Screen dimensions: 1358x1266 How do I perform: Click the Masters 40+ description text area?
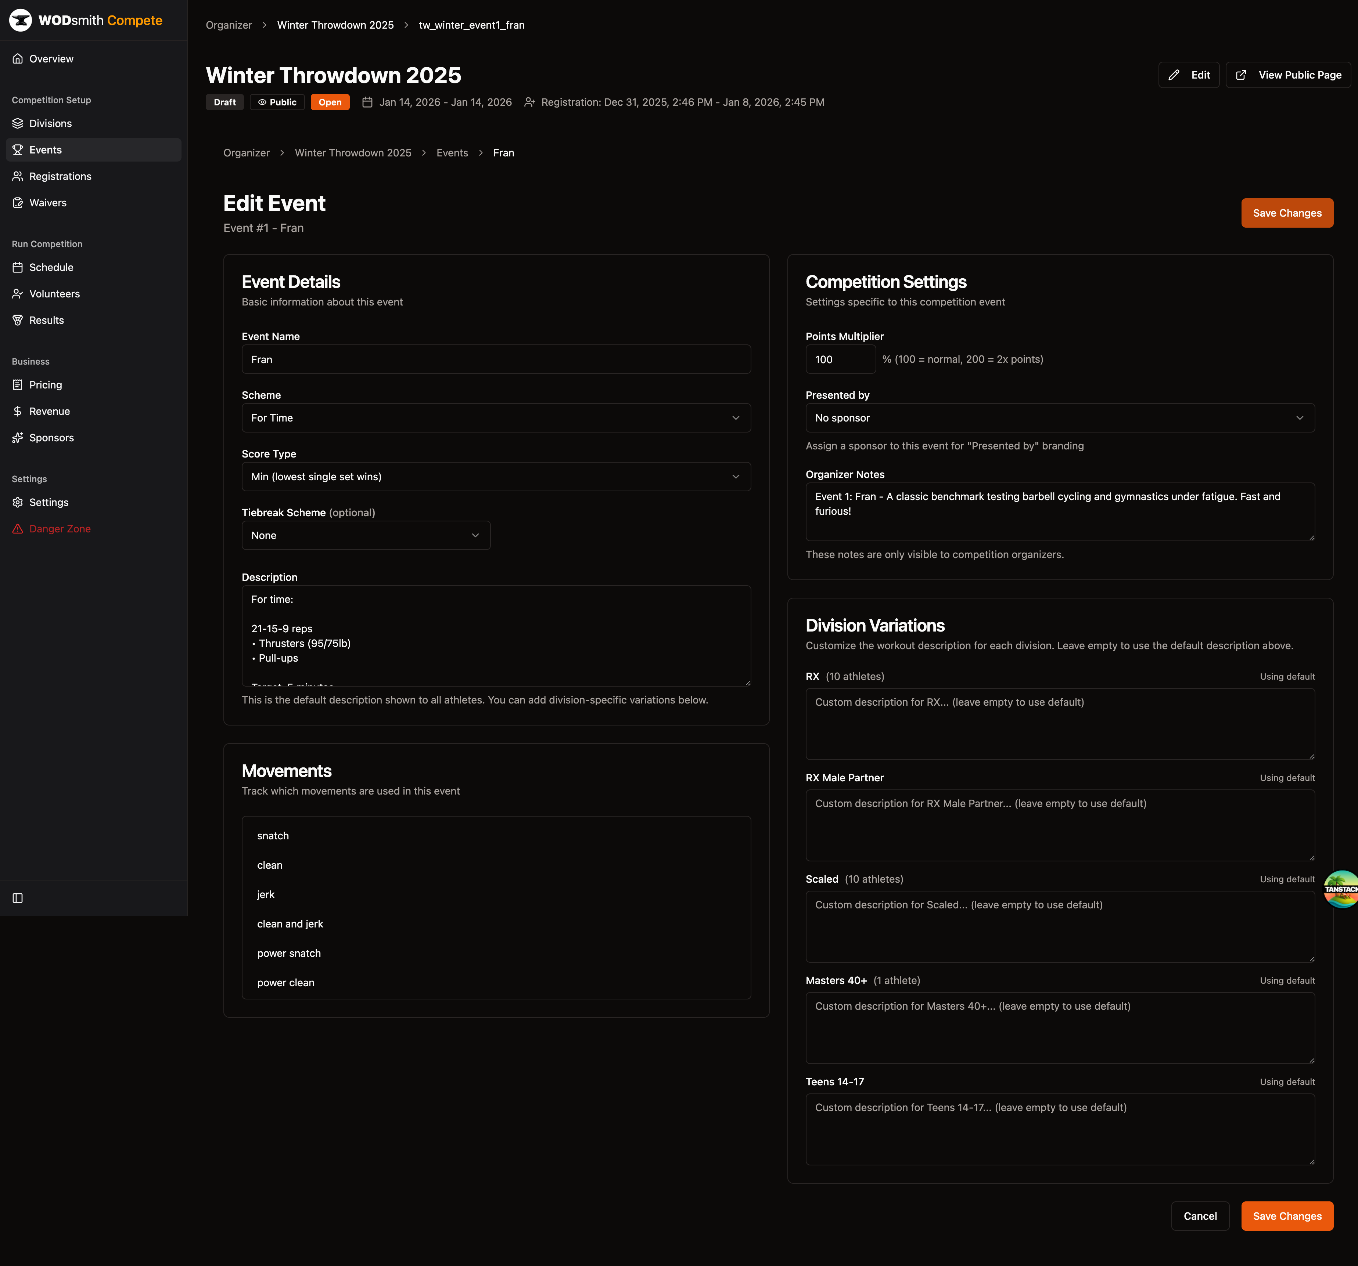tap(1060, 1028)
